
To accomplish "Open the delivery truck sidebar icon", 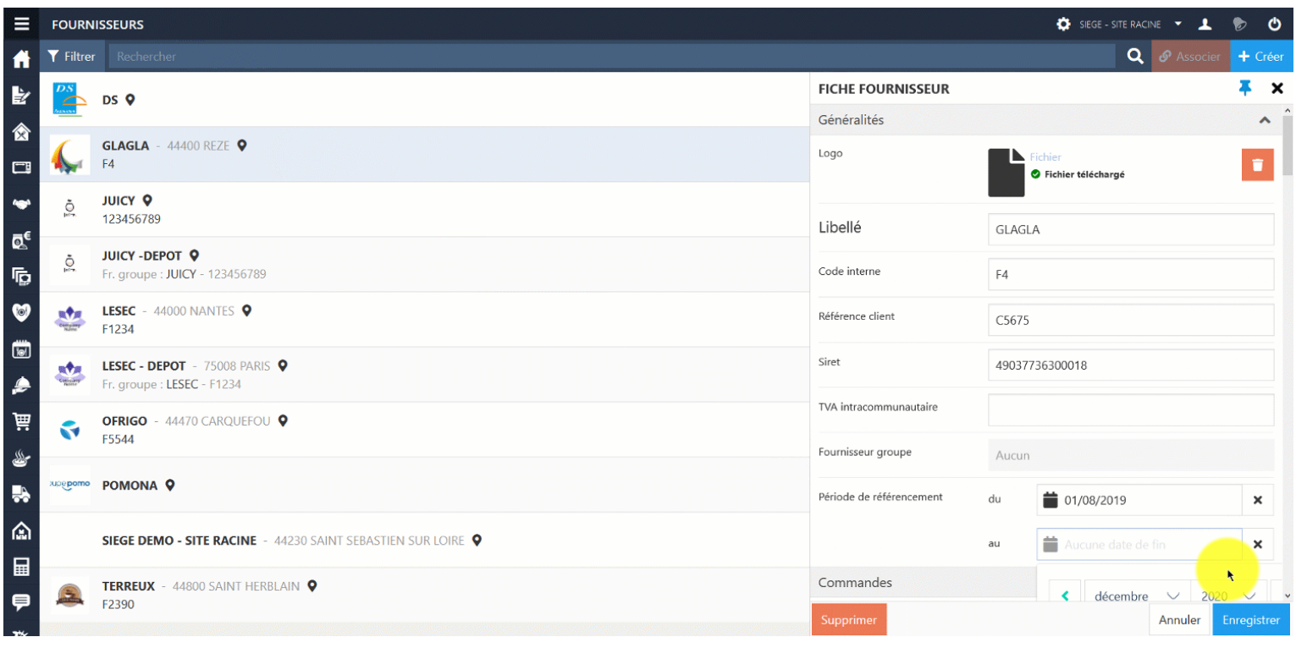I will [21, 494].
